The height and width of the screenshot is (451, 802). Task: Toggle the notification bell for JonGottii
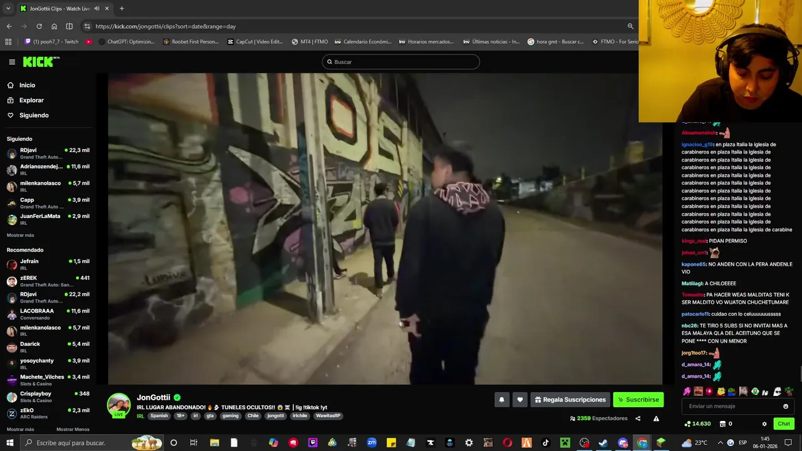[501, 400]
